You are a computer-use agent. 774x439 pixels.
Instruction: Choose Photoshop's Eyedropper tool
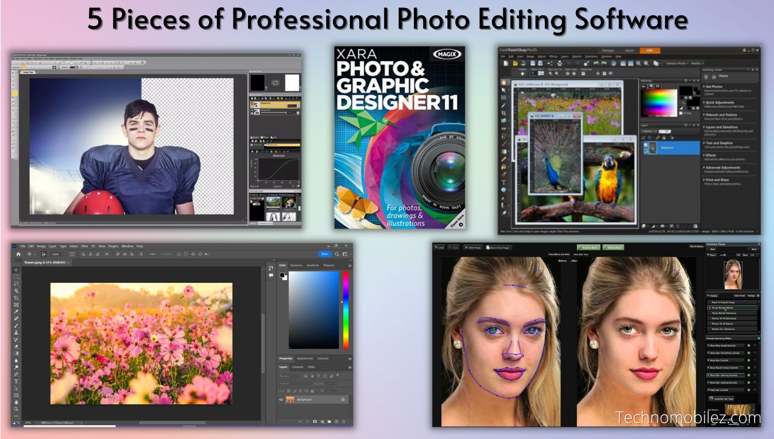tap(16, 312)
